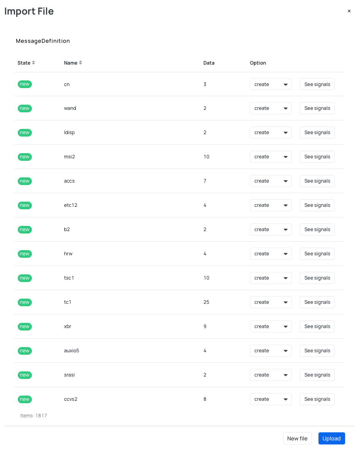See signals for the ldisp message
The height and width of the screenshot is (459, 358).
tap(317, 133)
